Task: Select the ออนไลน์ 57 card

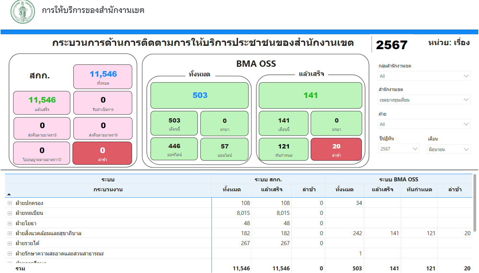Action: click(224, 149)
